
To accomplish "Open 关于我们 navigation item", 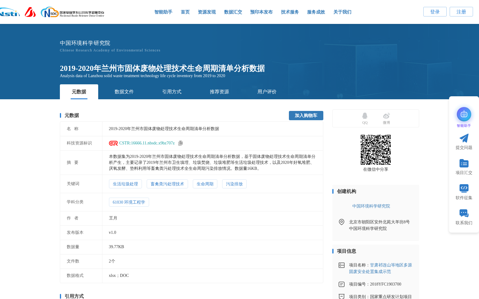I will tap(342, 12).
